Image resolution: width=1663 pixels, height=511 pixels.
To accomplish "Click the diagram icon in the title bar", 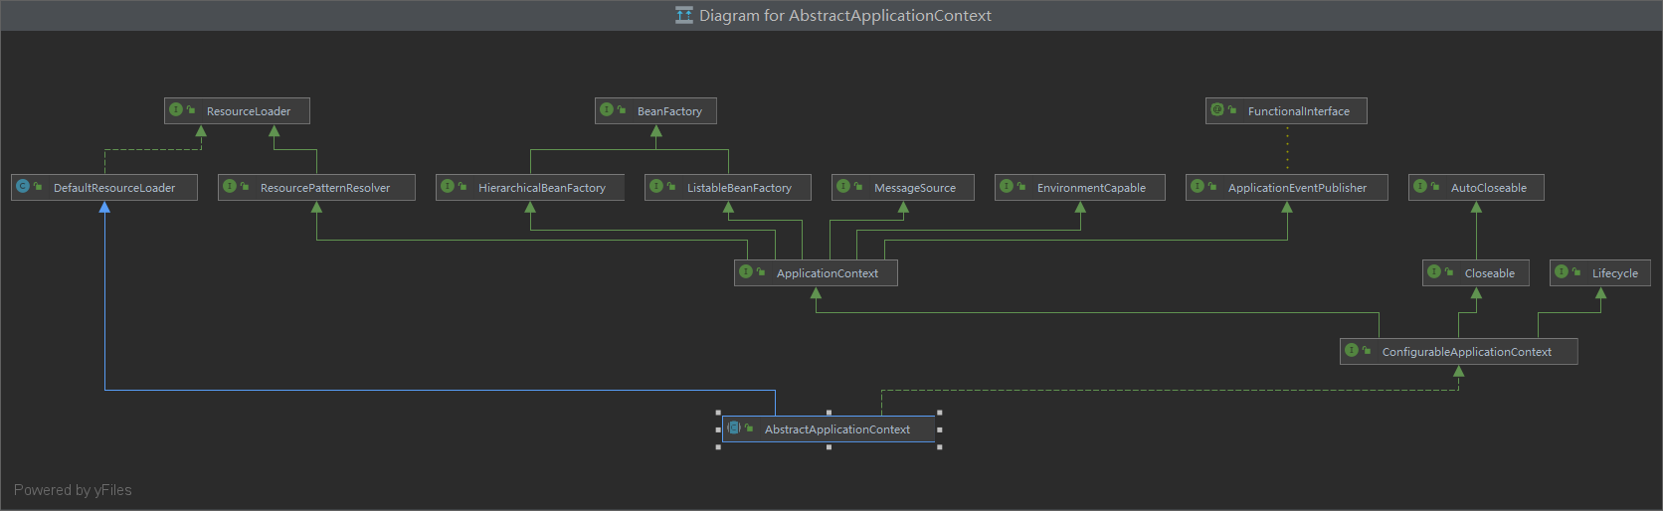I will tap(684, 15).
